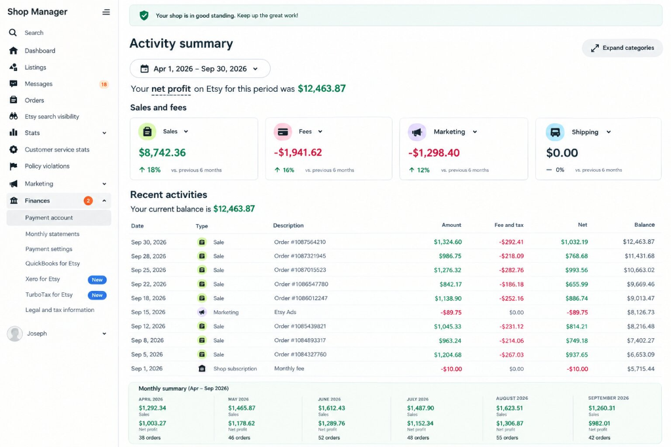Image resolution: width=671 pixels, height=447 pixels.
Task: Go to Orders page link
Action: click(x=34, y=100)
